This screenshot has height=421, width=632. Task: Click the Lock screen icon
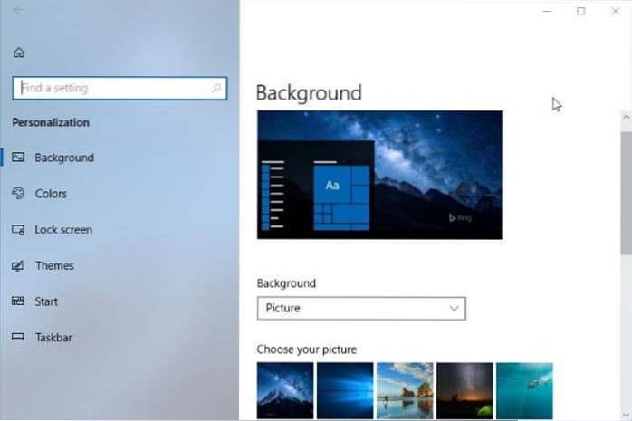click(x=18, y=230)
